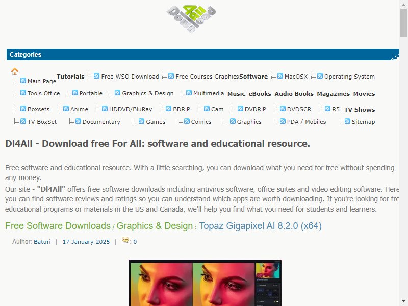The image size is (408, 306).
Task: Open the Movies category
Action: pyautogui.click(x=364, y=94)
